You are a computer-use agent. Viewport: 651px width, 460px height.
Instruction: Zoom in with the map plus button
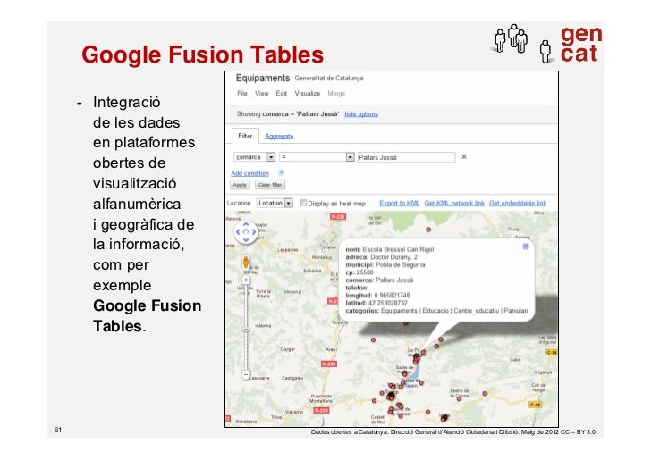pyautogui.click(x=246, y=280)
